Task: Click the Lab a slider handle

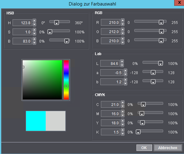Action: coord(152,73)
